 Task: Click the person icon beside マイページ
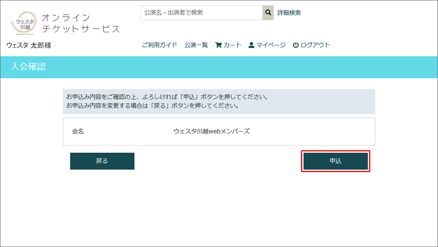pyautogui.click(x=251, y=45)
